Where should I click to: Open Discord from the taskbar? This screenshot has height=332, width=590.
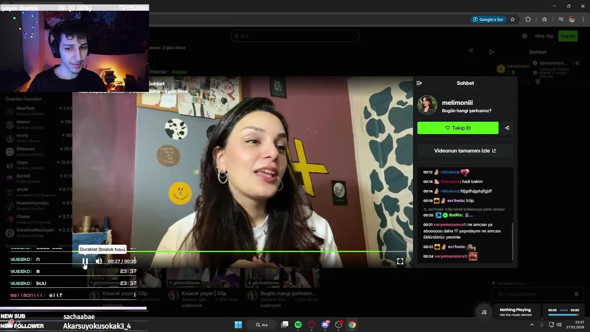(325, 325)
